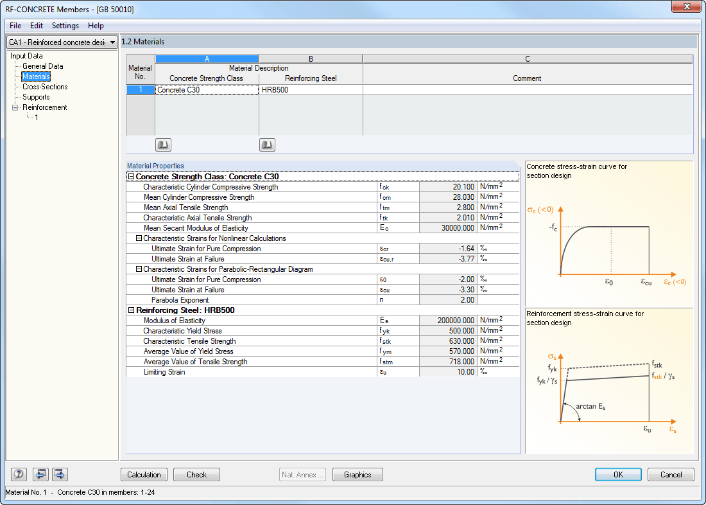Click value -3.77 strain at failure
The height and width of the screenshot is (505, 706).
pyautogui.click(x=448, y=259)
